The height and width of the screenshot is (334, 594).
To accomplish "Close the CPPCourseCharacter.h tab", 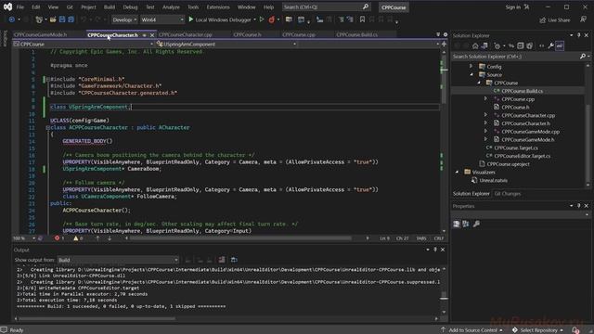I will coord(152,35).
